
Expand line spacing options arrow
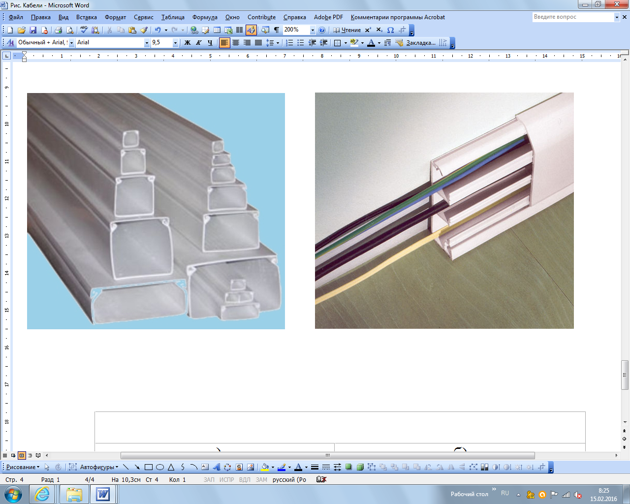(x=278, y=43)
